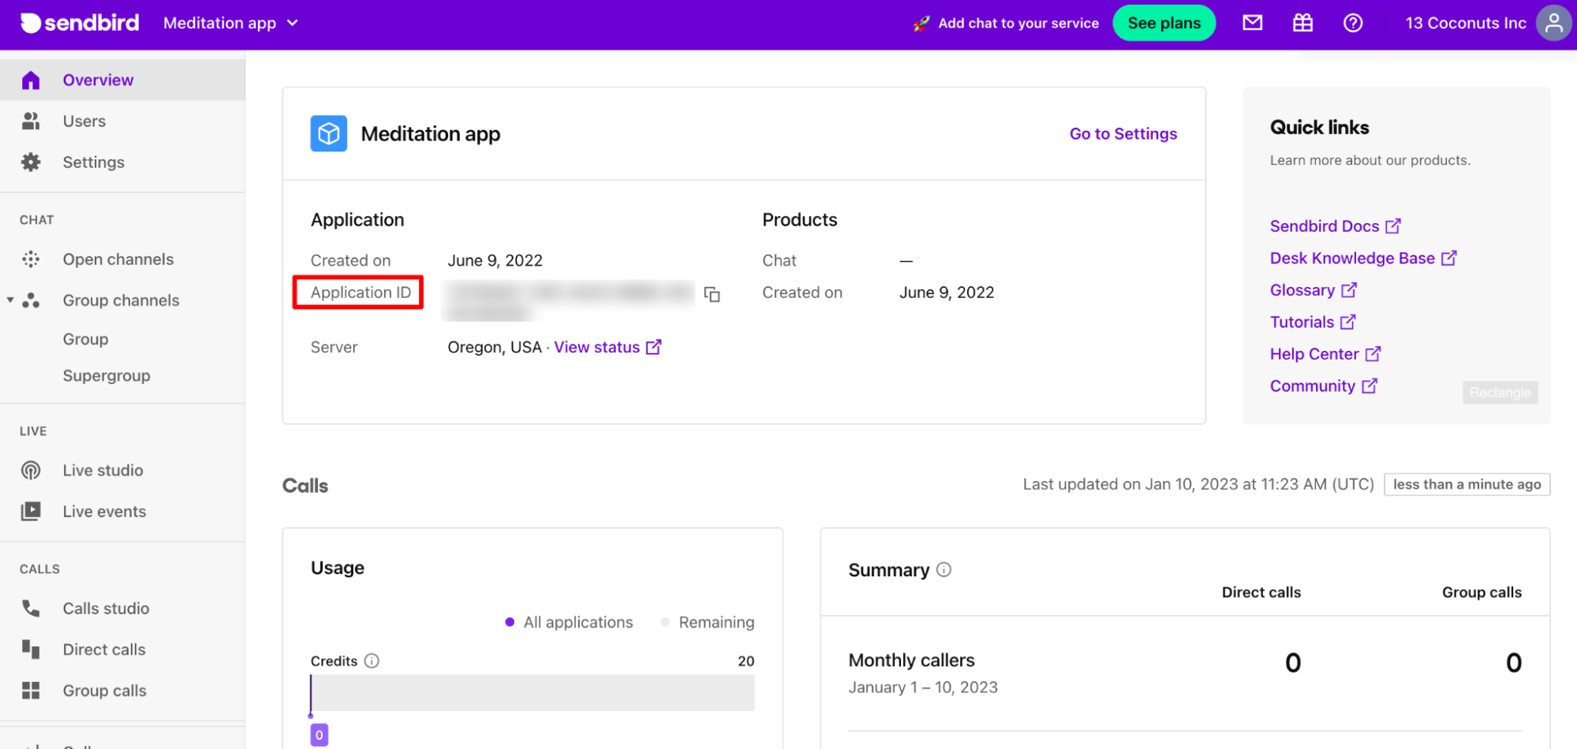Image resolution: width=1577 pixels, height=749 pixels.
Task: Open the help question mark icon
Action: 1353,23
